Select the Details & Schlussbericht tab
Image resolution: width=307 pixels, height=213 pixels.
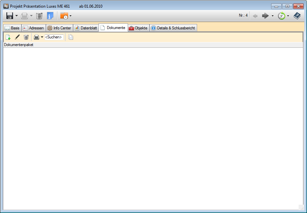coord(173,28)
